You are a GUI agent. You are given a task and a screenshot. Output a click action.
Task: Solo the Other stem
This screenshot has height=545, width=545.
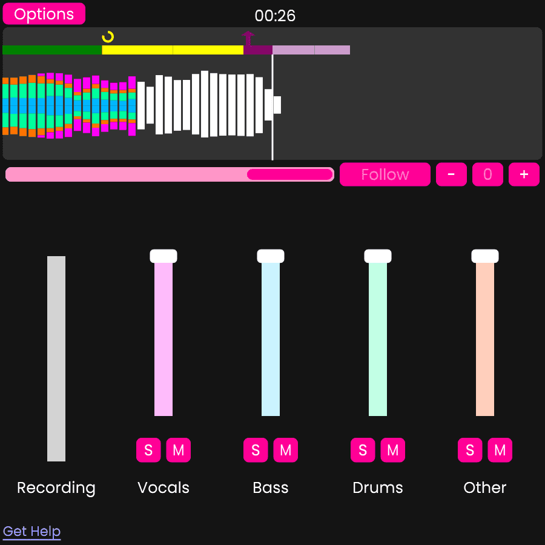coord(470,450)
